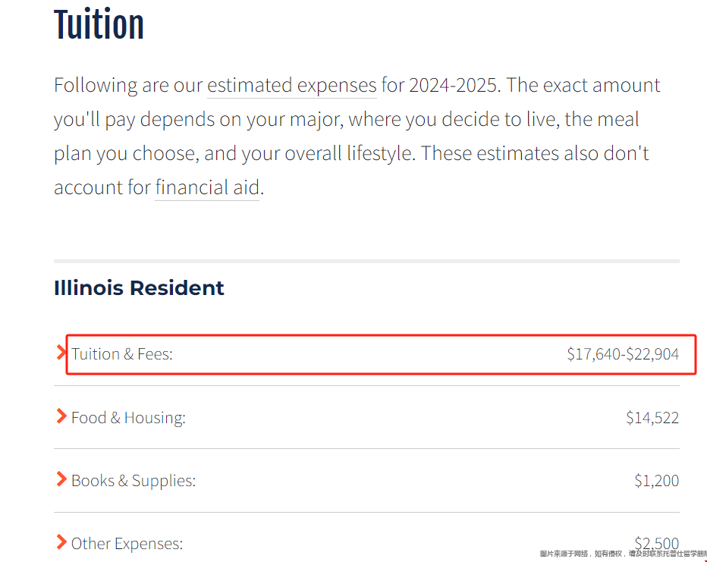Image resolution: width=707 pixels, height=562 pixels.
Task: Click the 2024-2025 year text in paragraph
Action: [x=453, y=86]
